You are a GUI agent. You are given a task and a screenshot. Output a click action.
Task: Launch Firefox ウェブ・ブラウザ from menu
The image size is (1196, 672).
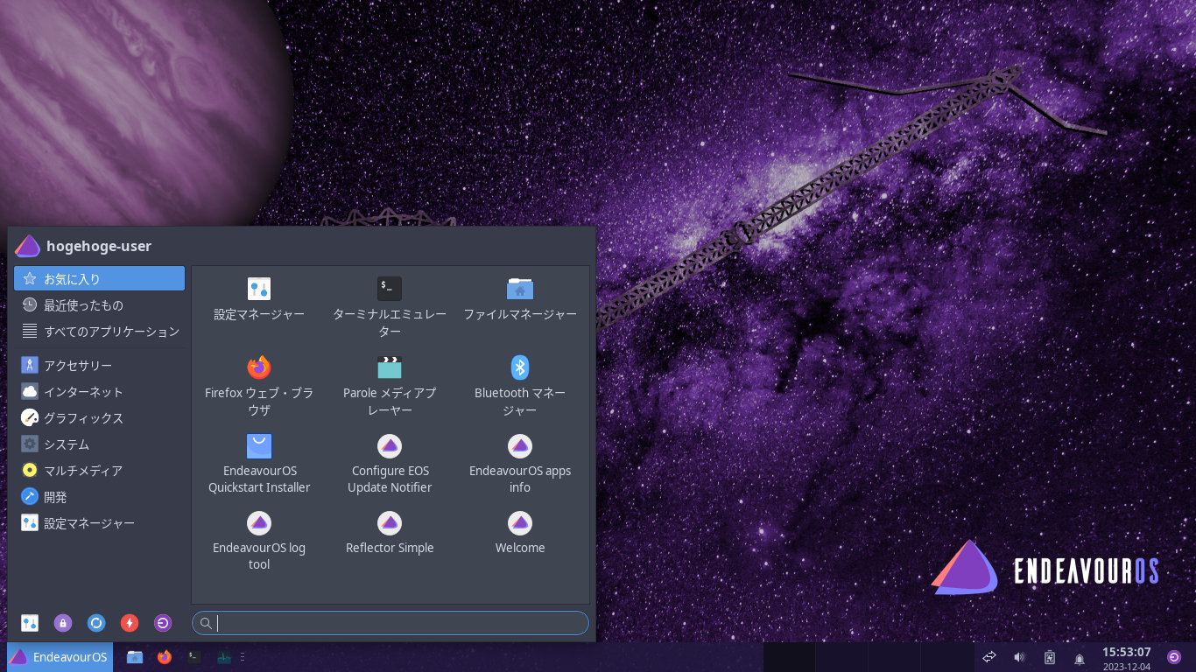(259, 385)
